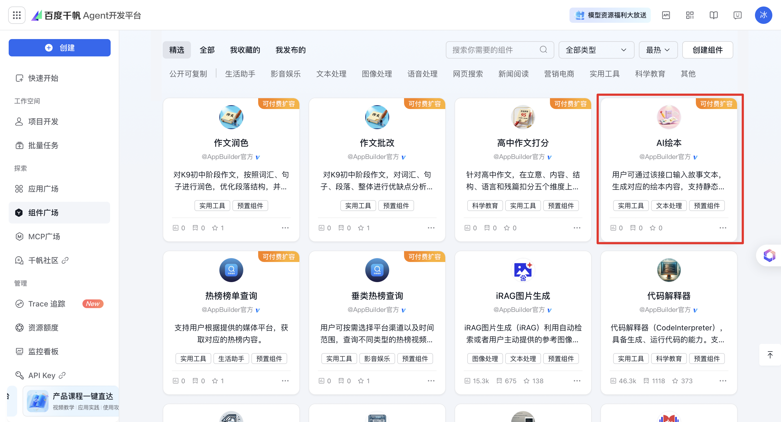Screen dimensions: 781x422
Task: Star the 作文润色 component card
Action: [215, 228]
